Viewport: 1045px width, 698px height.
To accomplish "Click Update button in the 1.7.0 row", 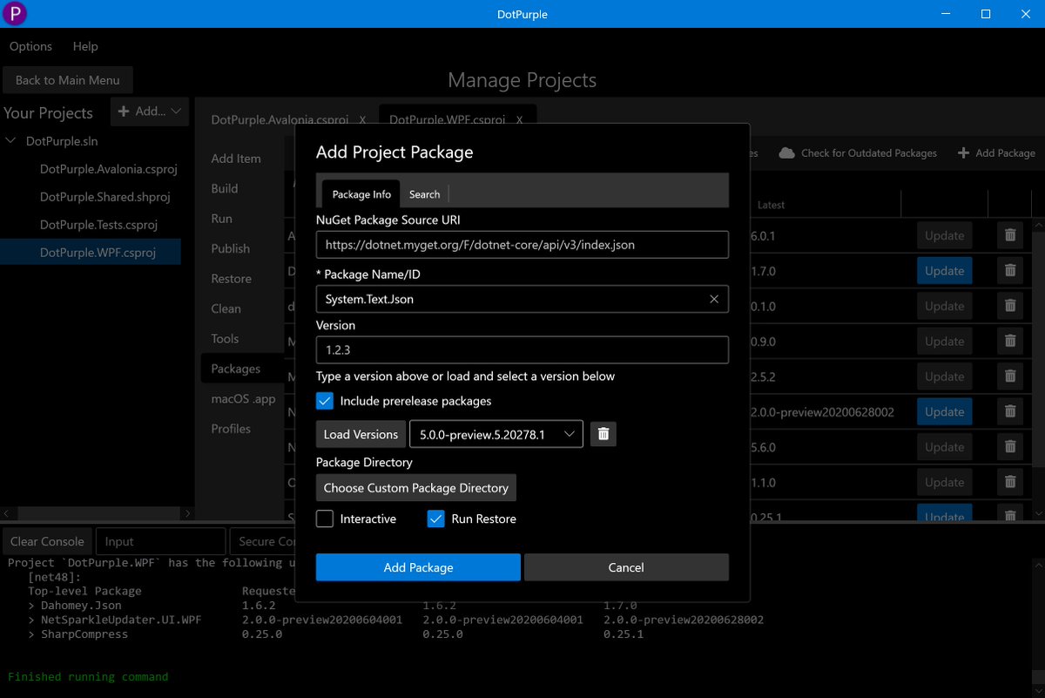I will tap(945, 271).
